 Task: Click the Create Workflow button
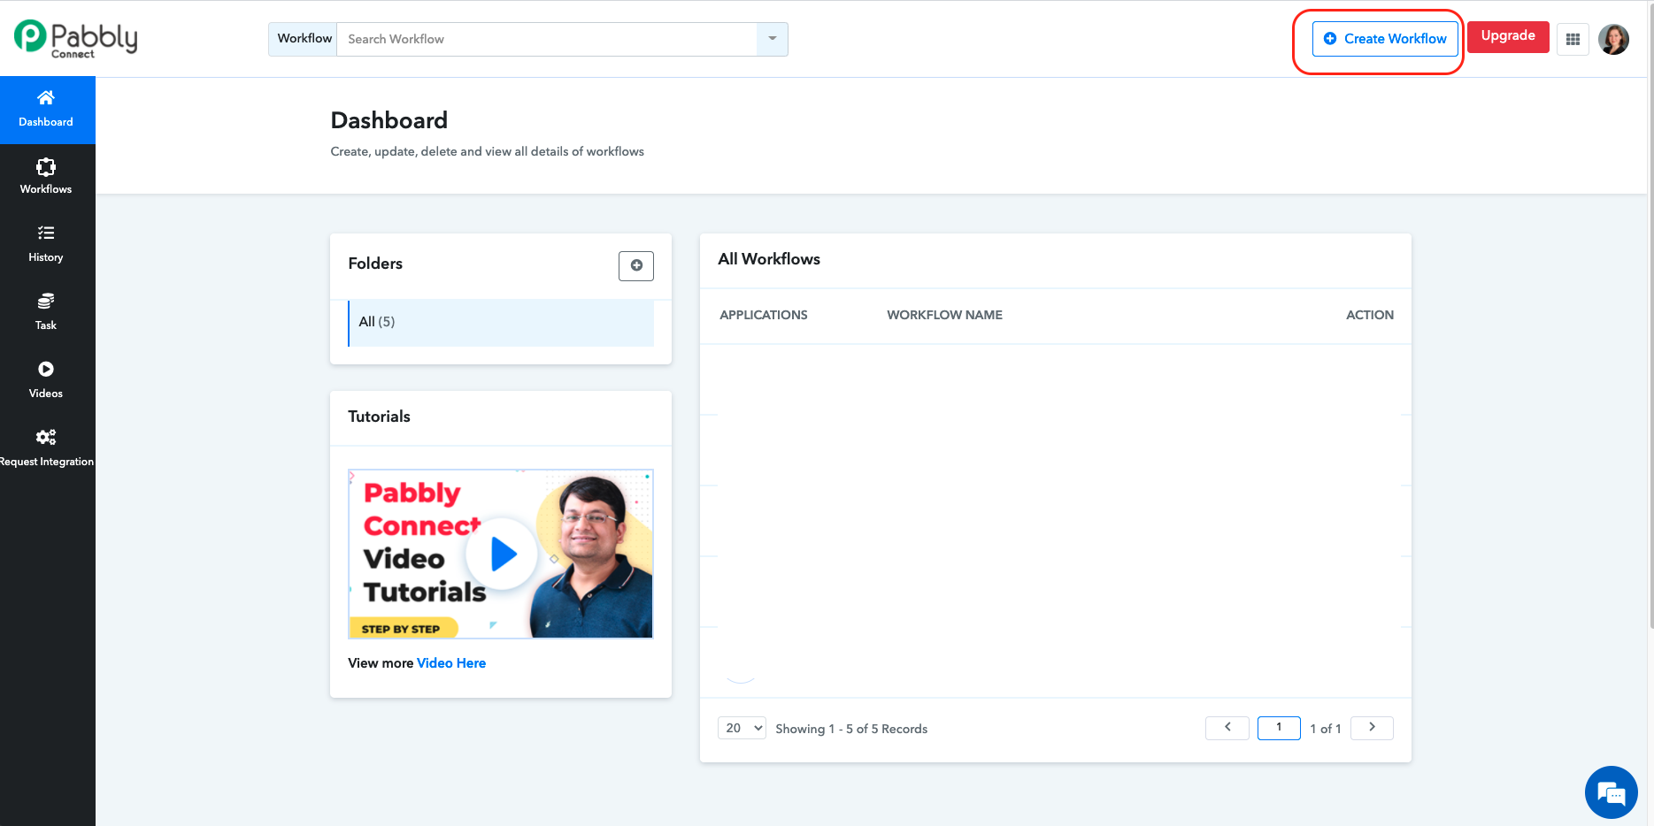tap(1383, 39)
